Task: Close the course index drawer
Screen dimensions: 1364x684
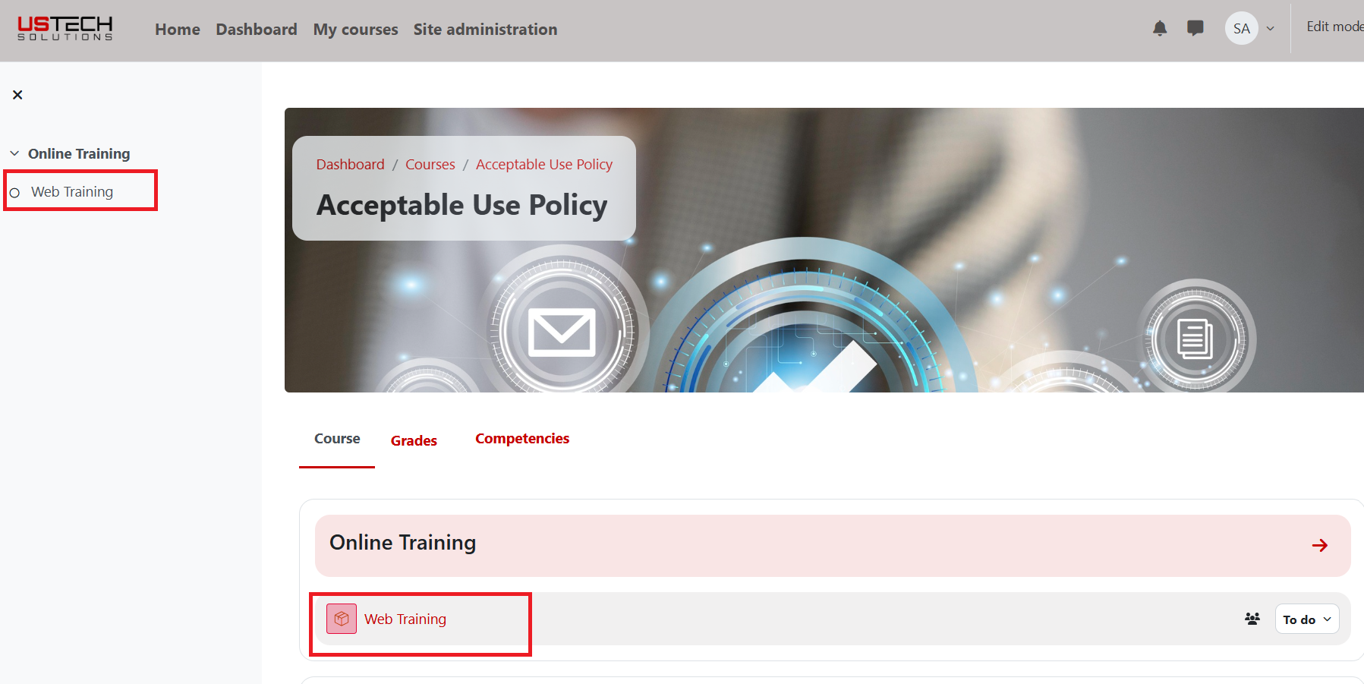Action: [17, 95]
